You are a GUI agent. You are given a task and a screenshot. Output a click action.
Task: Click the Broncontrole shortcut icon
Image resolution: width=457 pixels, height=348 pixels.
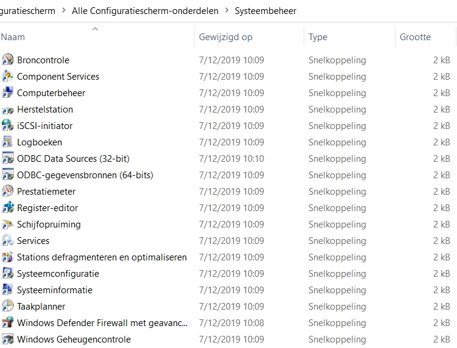pyautogui.click(x=7, y=60)
